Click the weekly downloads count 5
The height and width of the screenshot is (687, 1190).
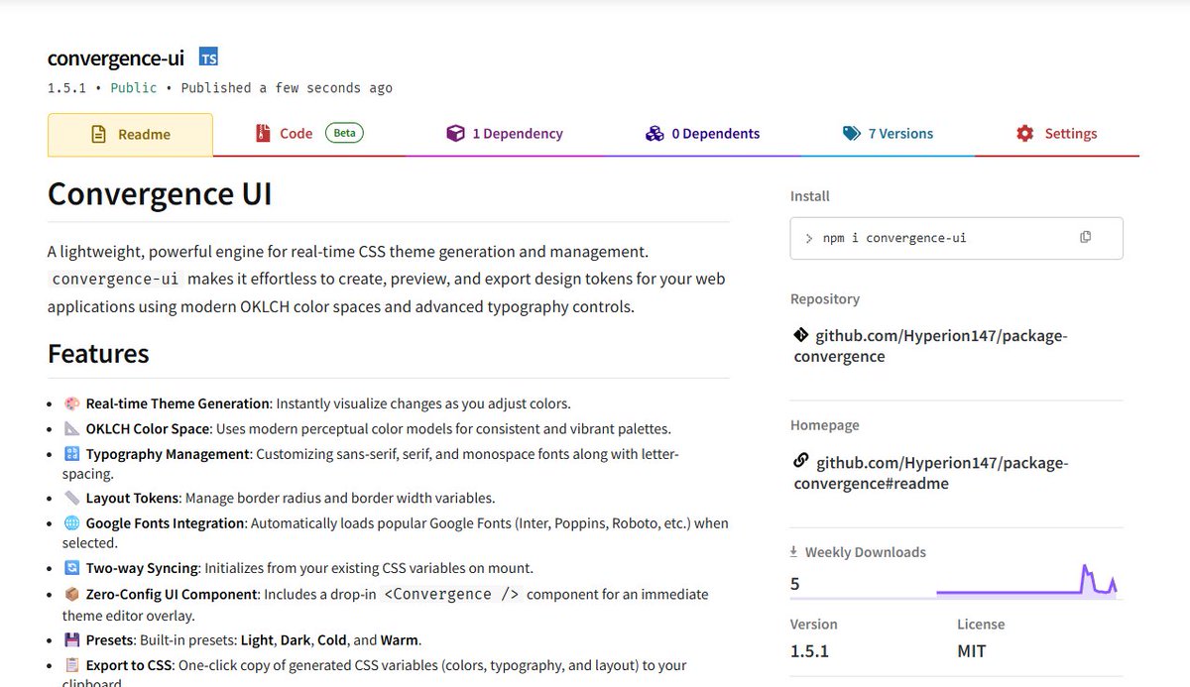coord(795,584)
